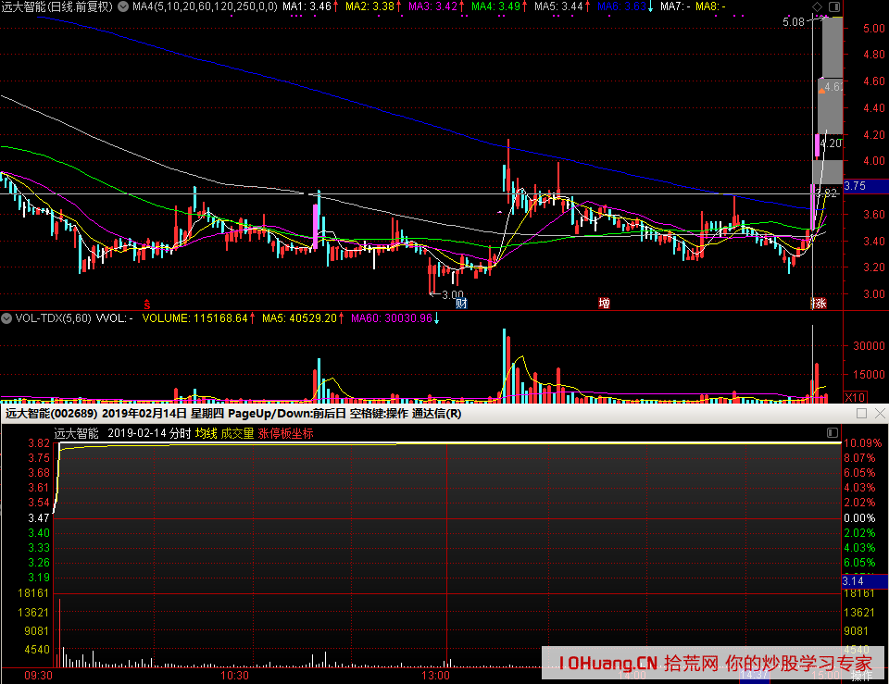Click the red S marker below candles
Image resolution: width=889 pixels, height=684 pixels.
[145, 304]
